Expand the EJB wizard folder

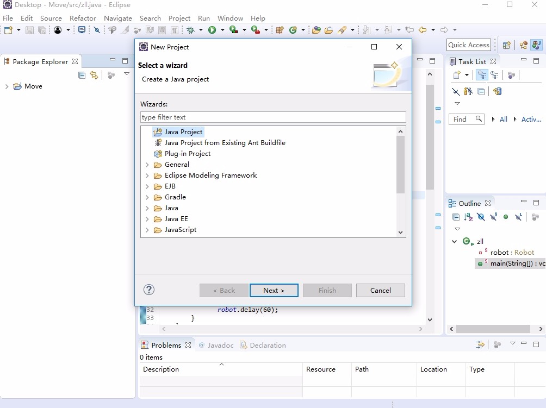coord(147,186)
